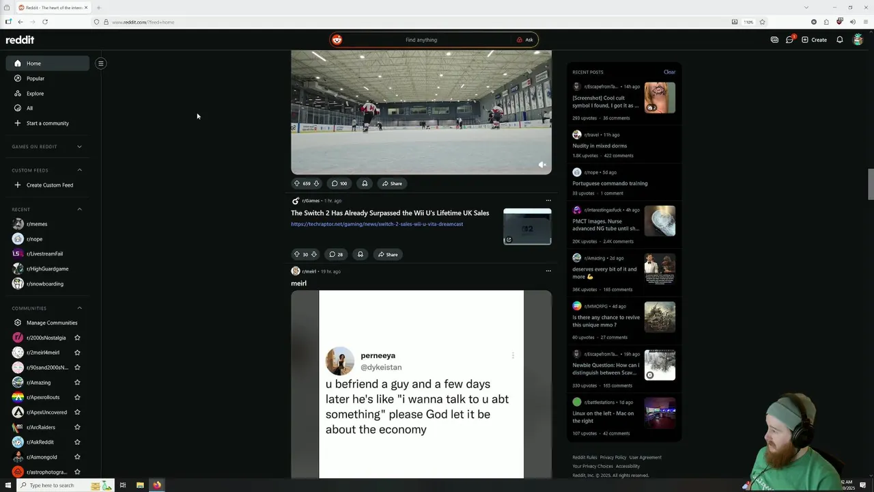Open Portuguese commando training post
874x492 pixels.
click(x=610, y=183)
